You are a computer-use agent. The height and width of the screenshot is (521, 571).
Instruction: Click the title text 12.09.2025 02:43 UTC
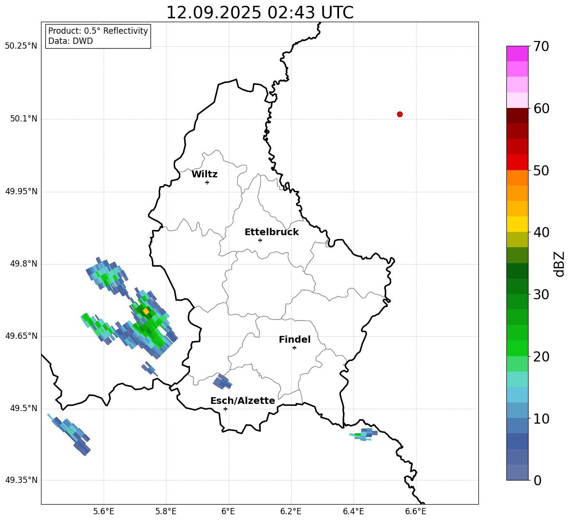[x=259, y=13]
